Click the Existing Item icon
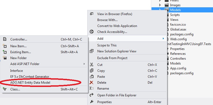This screenshot has width=213, height=105. coord(5,52)
